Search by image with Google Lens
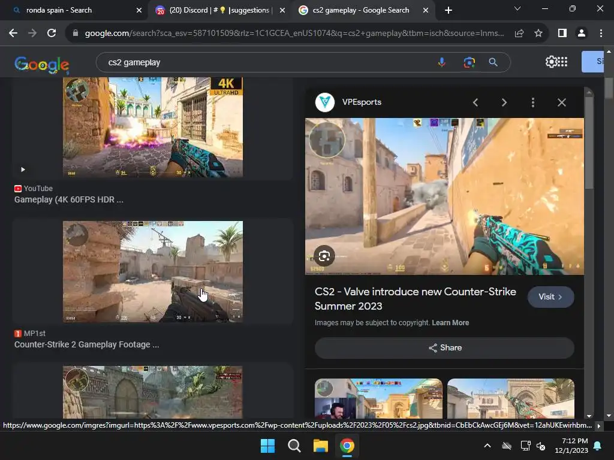Image resolution: width=614 pixels, height=460 pixels. [x=469, y=62]
